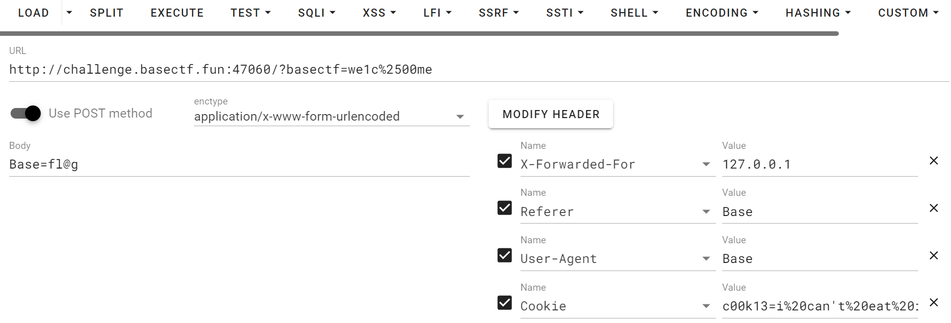Open the ENCODING menu

[x=722, y=13]
